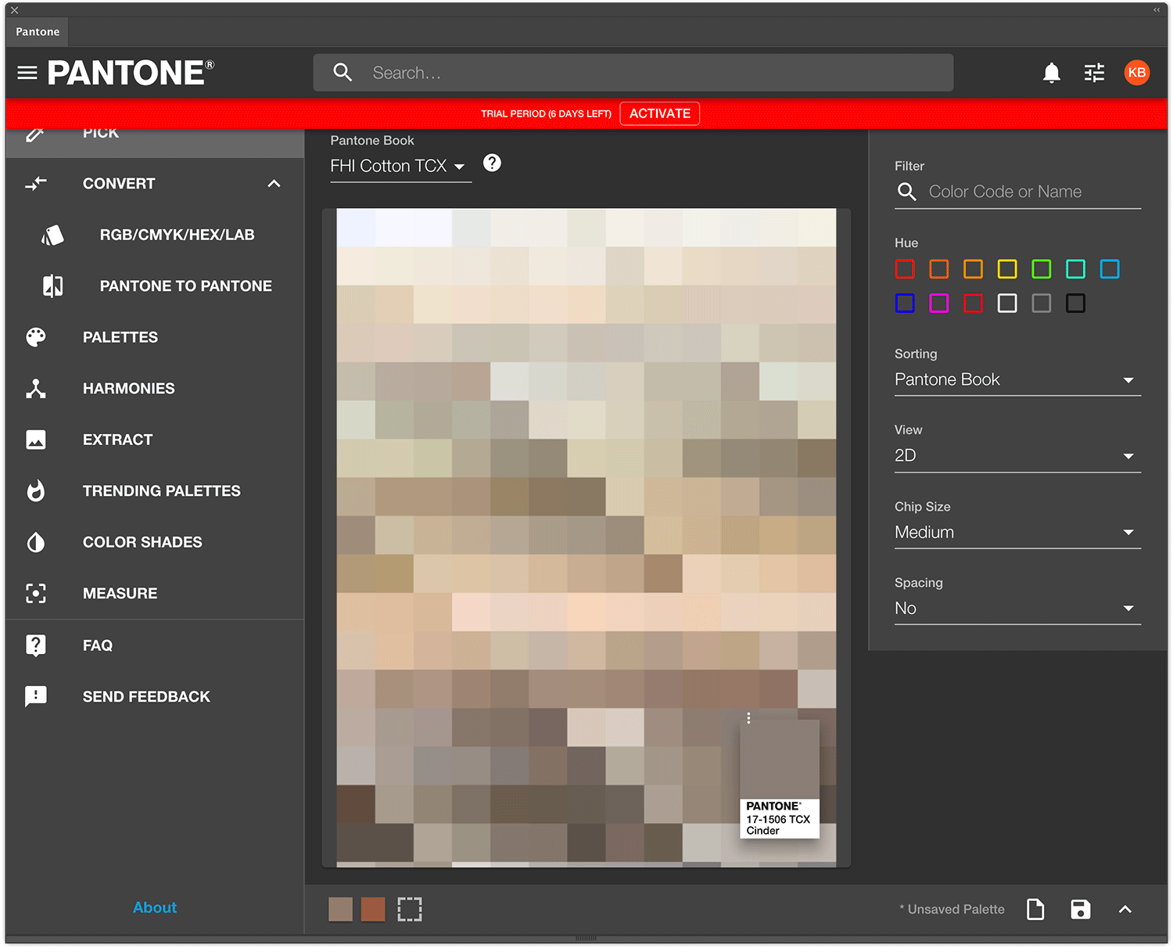
Task: Click the dashed empty palette slot
Action: point(410,910)
